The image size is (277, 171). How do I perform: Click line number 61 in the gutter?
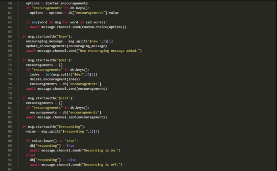pos(10,13)
